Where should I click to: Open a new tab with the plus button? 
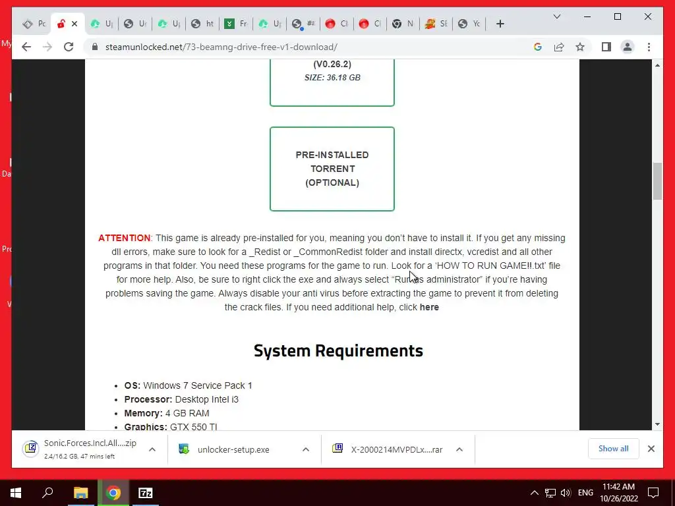click(x=500, y=24)
